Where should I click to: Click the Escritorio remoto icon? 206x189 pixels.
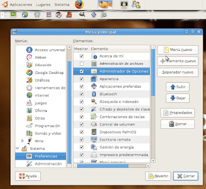pos(94,140)
